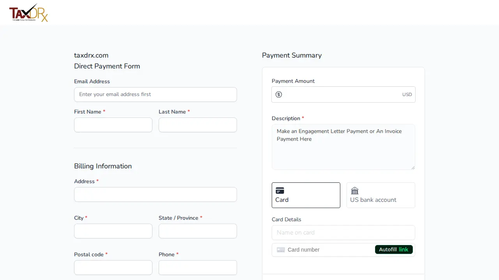Click the bank building icon
Screen dimensions: 499x280
[355, 191]
